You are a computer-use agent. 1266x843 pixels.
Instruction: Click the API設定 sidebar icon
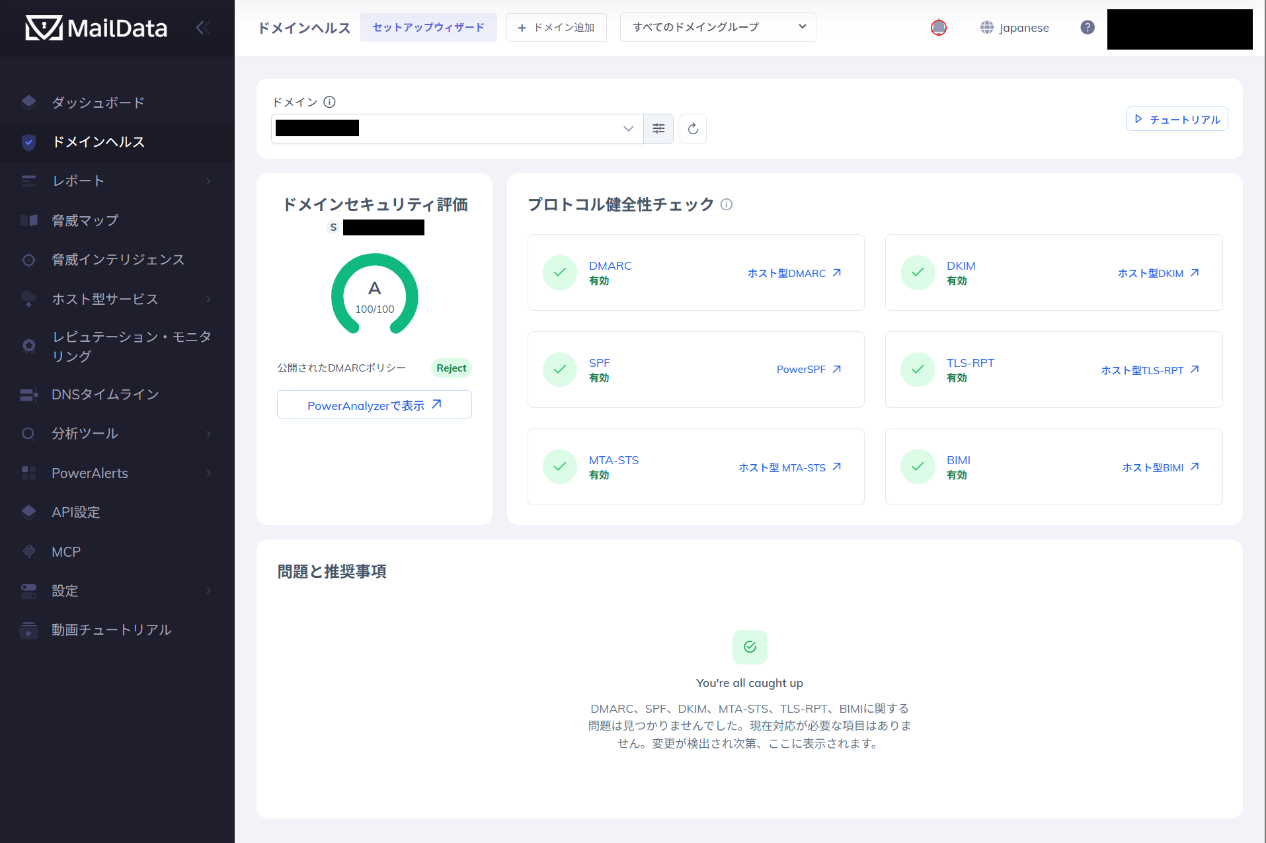pyautogui.click(x=28, y=512)
